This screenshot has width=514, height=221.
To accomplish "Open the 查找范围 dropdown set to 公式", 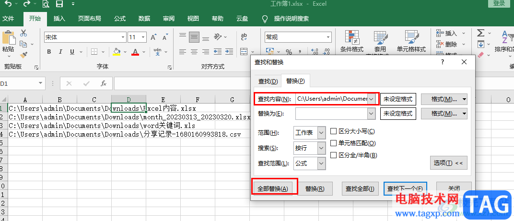I will click(322, 163).
